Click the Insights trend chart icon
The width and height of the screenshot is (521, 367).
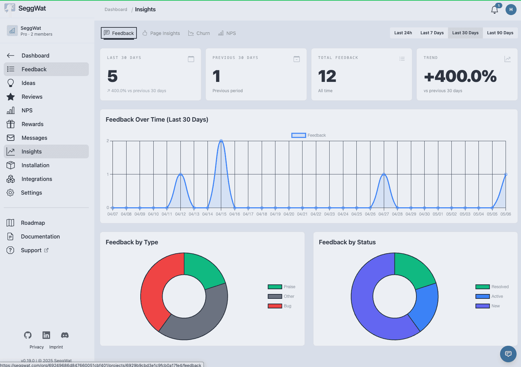(x=11, y=151)
